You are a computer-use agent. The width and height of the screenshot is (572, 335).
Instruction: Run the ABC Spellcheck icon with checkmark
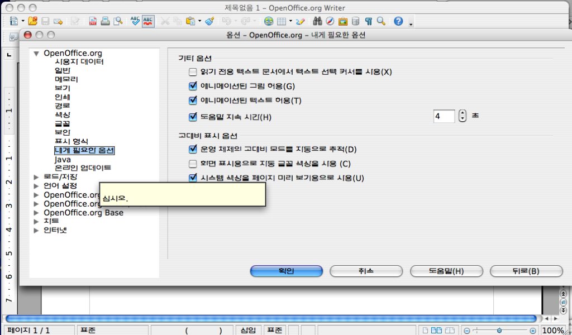(x=135, y=21)
